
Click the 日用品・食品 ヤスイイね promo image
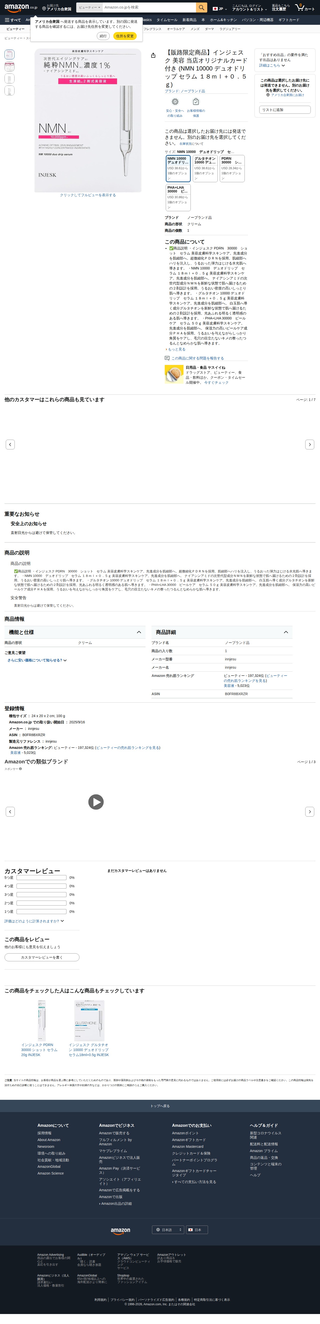(174, 374)
